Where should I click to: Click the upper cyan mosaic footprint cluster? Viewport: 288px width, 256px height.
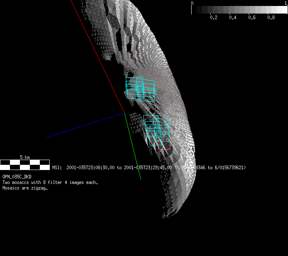[140, 89]
